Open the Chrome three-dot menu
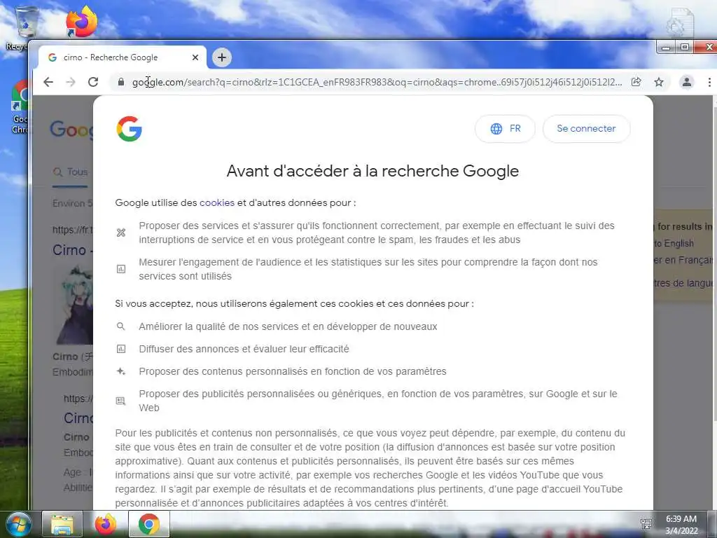This screenshot has width=717, height=538. [x=709, y=82]
